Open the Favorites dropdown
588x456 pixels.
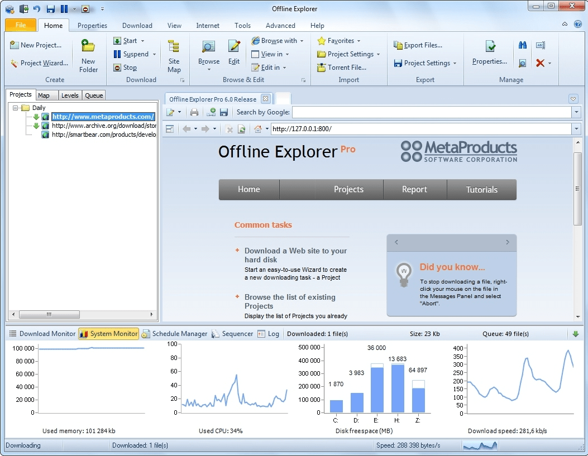coord(358,41)
